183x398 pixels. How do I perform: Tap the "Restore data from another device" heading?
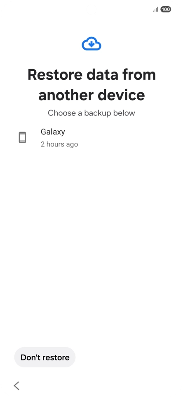91,84
